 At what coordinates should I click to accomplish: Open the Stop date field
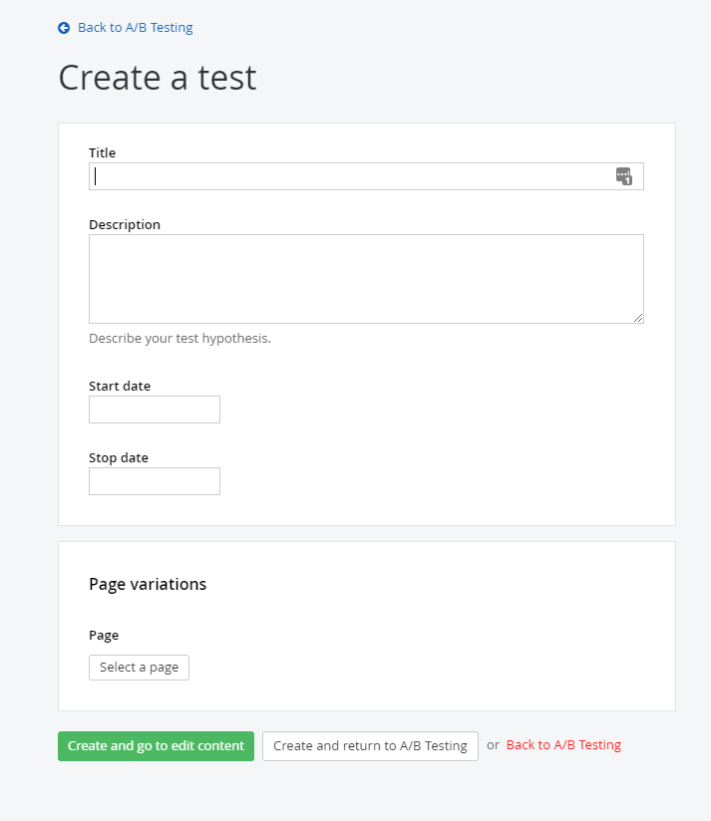tap(154, 481)
